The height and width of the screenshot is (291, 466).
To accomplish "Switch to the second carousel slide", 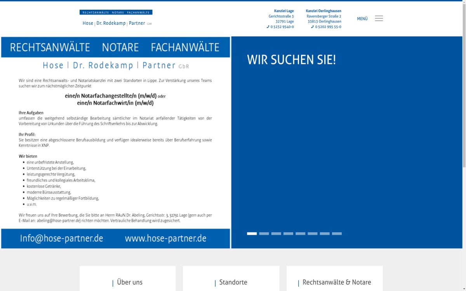I will click(264, 234).
